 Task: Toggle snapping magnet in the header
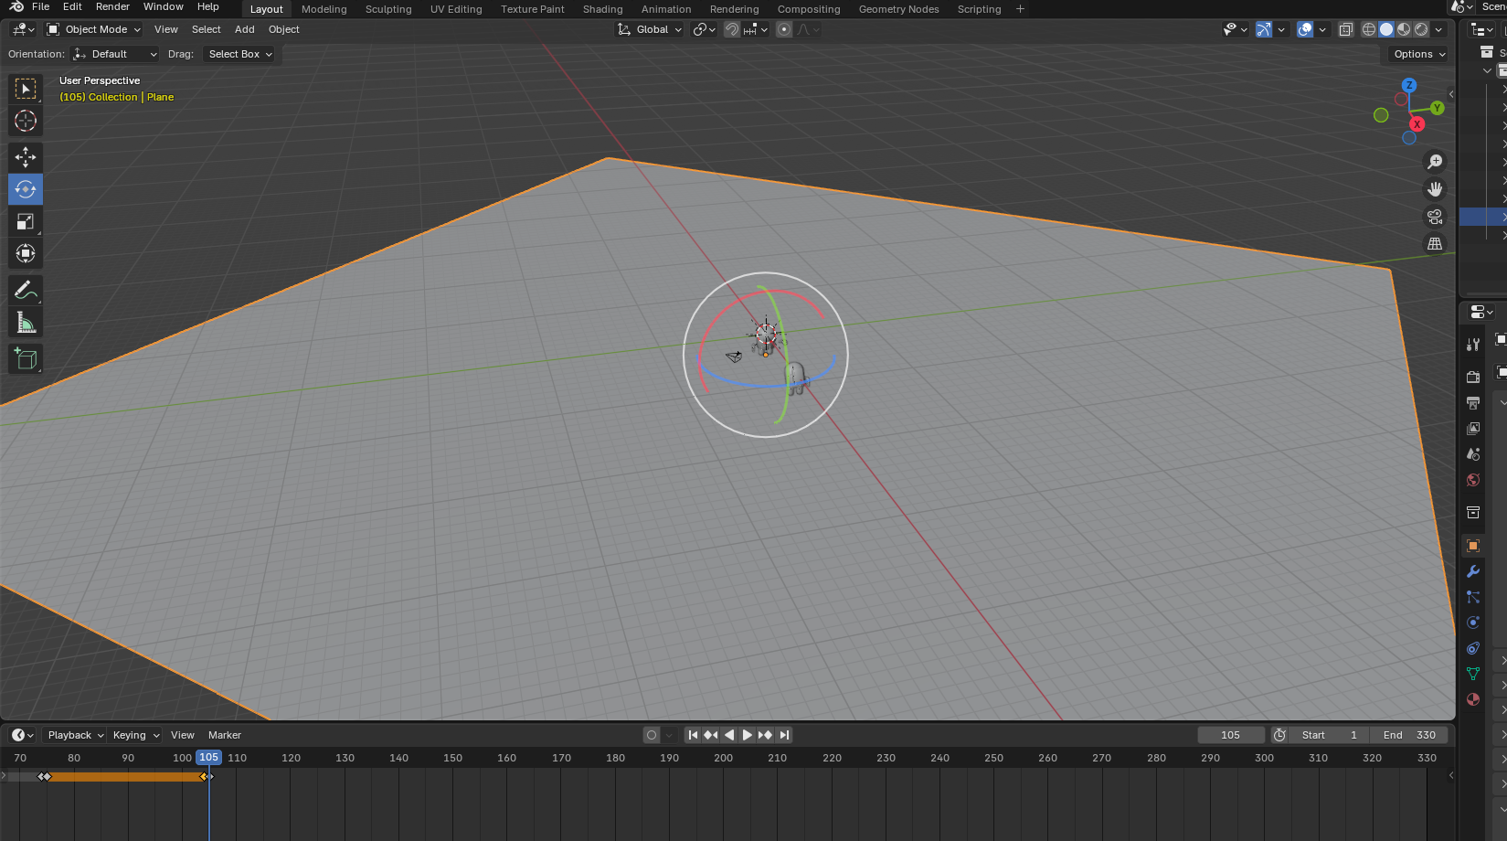point(732,29)
